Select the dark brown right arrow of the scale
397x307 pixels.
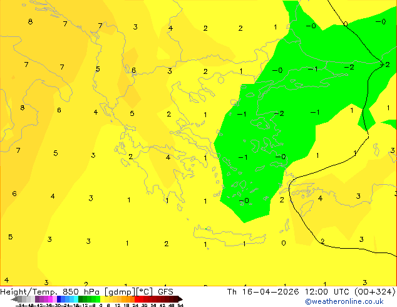pyautogui.click(x=180, y=299)
